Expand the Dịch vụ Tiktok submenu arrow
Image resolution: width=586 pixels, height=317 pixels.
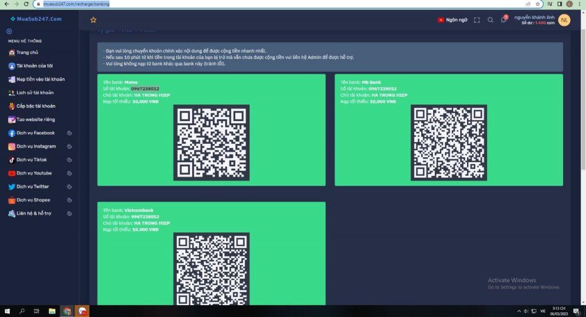pyautogui.click(x=69, y=160)
